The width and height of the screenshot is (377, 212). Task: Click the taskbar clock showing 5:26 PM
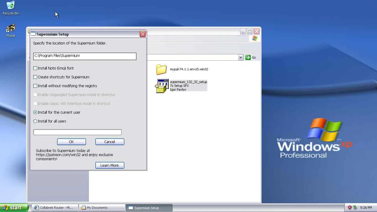pyautogui.click(x=366, y=208)
